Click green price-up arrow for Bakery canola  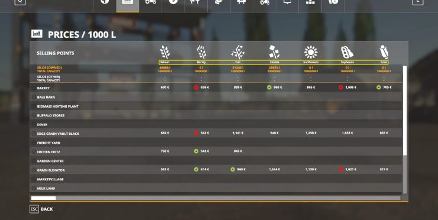pyautogui.click(x=269, y=88)
